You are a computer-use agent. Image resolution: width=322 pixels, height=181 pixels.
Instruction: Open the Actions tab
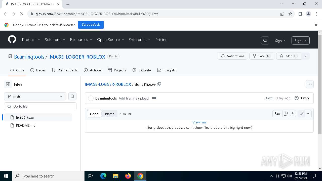93,70
